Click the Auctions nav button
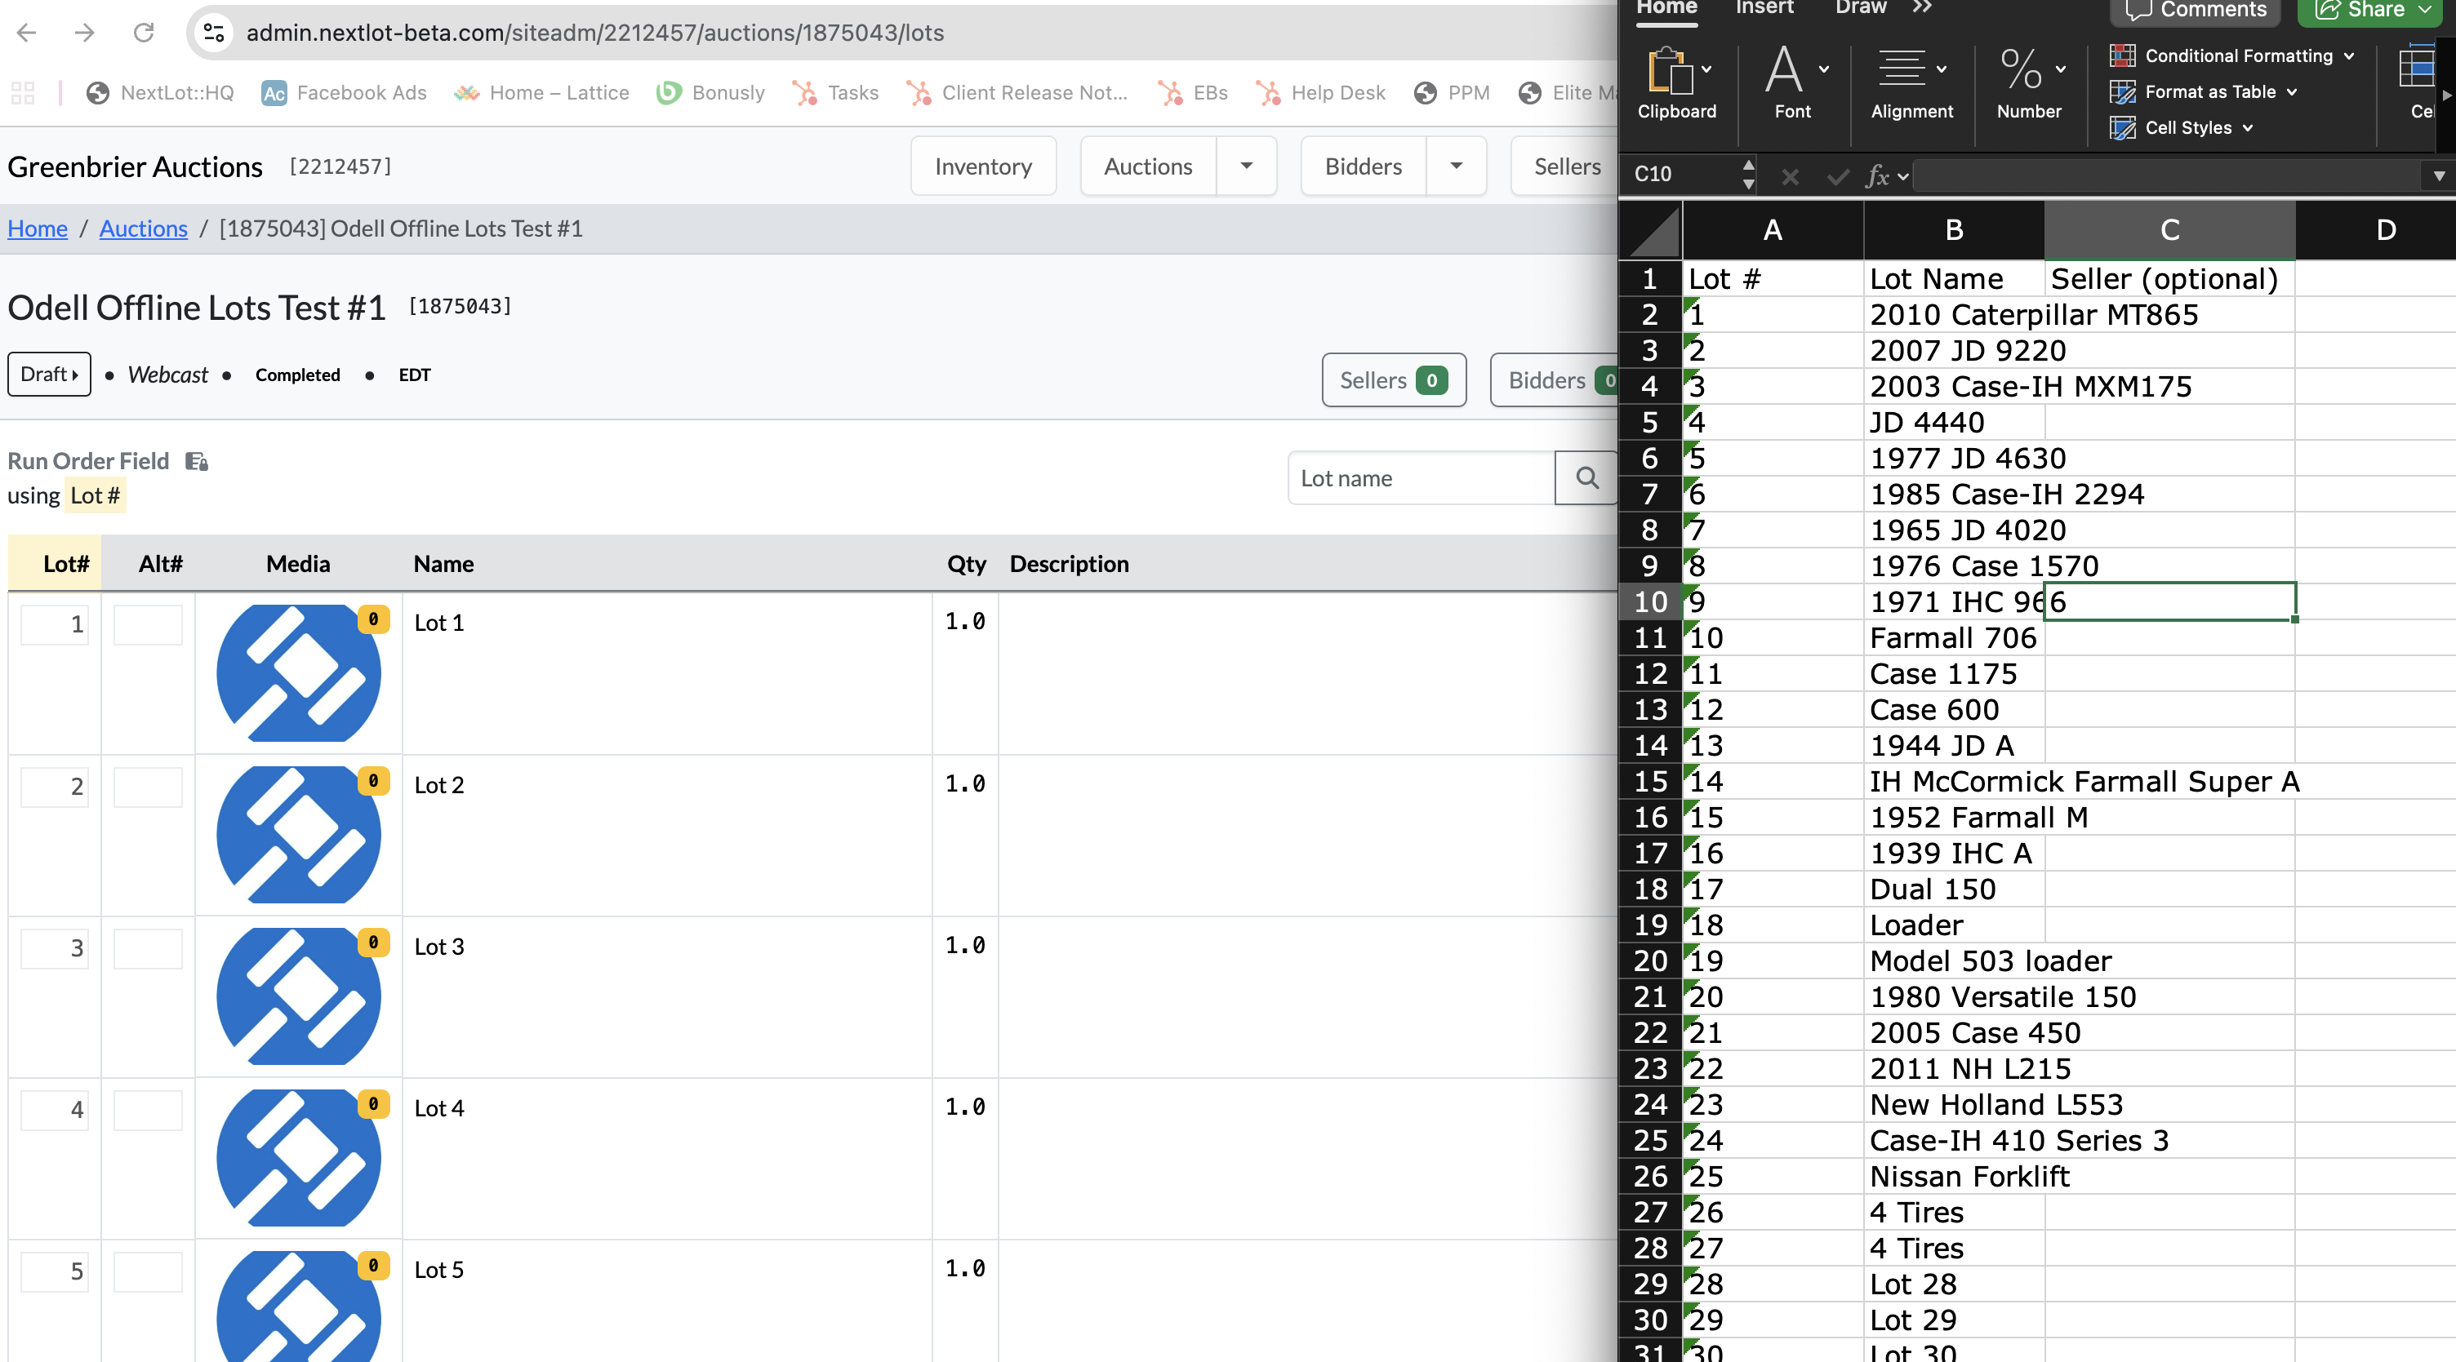Viewport: 2456px width, 1362px height. point(1148,166)
